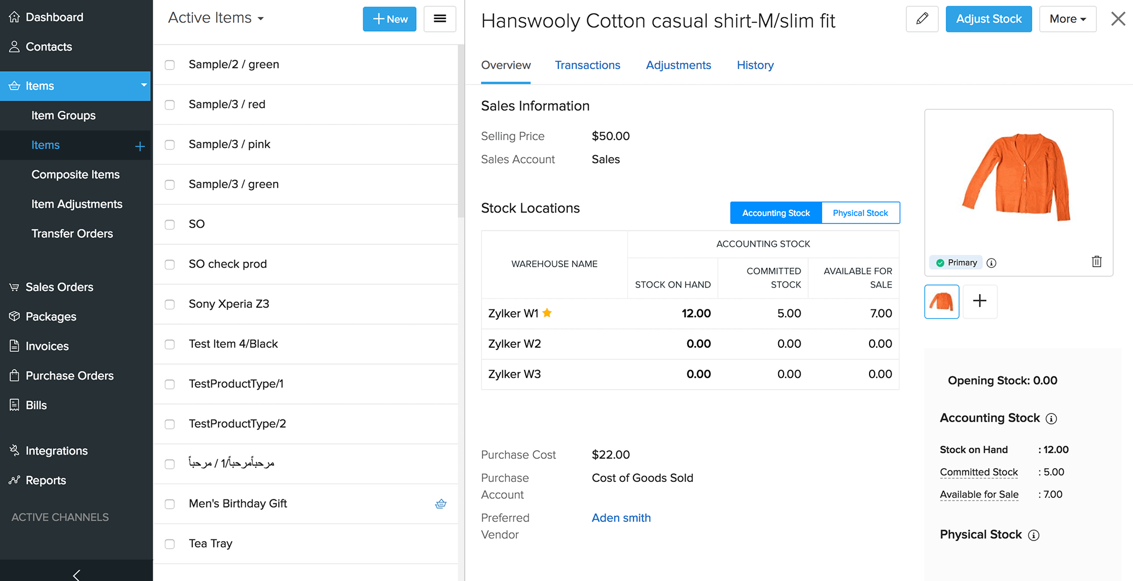Tick the Sample/3 / pink checkbox
Viewport: 1133px width, 581px height.
(170, 145)
